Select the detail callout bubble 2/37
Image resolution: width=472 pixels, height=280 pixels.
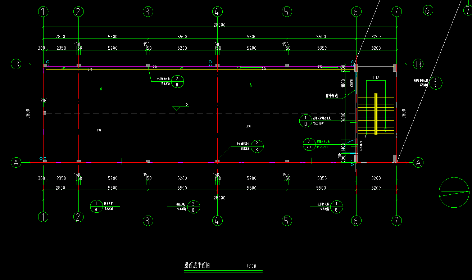coord(309,144)
